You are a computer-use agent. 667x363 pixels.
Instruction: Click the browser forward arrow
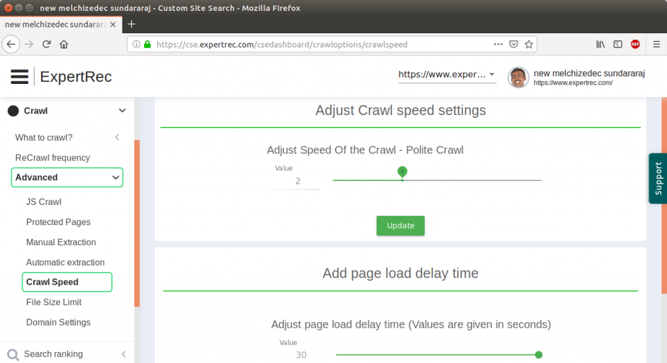pyautogui.click(x=29, y=44)
